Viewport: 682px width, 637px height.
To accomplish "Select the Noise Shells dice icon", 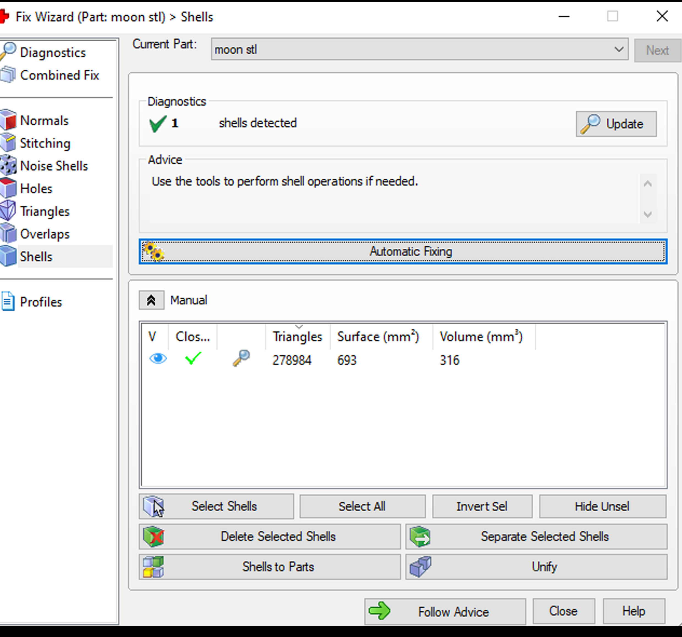I will click(x=8, y=166).
